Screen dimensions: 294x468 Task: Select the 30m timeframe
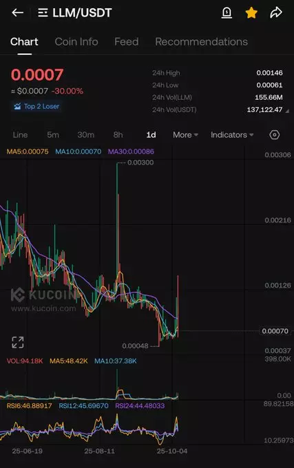[x=85, y=135]
